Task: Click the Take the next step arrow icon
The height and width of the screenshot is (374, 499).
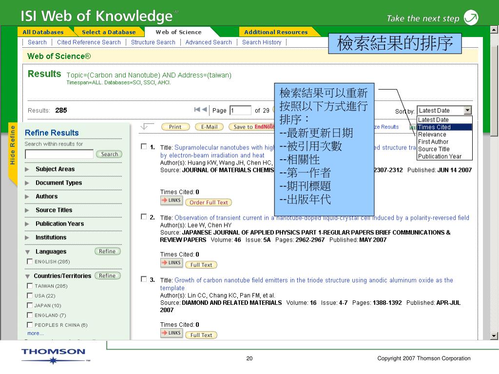Action: pyautogui.click(x=471, y=18)
